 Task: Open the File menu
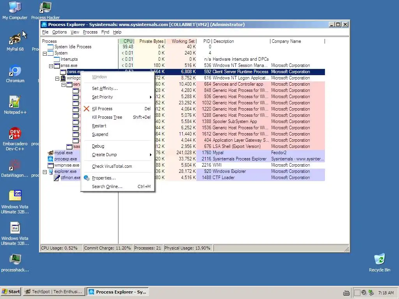pyautogui.click(x=45, y=32)
